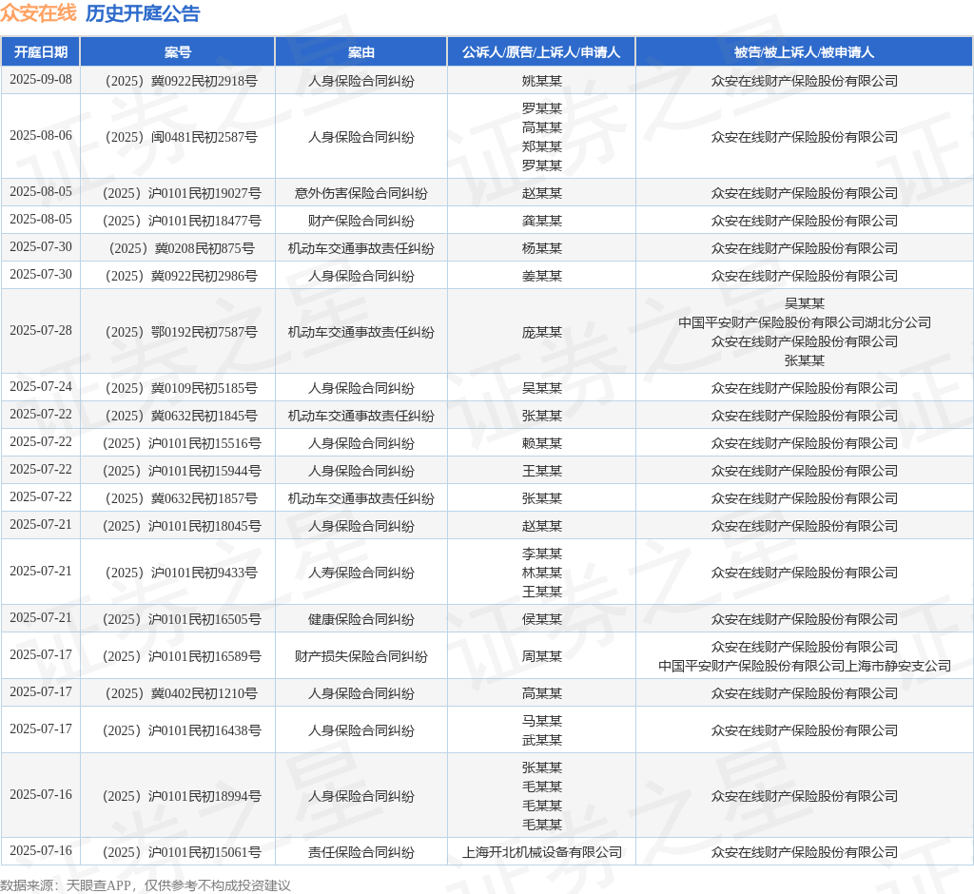Click the date 2025-09-08
974x894 pixels.
(41, 80)
